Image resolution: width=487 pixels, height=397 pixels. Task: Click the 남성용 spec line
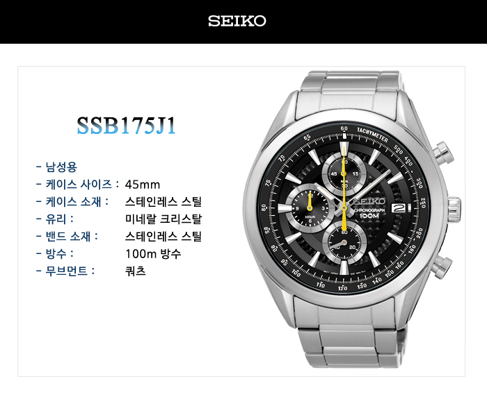point(56,167)
